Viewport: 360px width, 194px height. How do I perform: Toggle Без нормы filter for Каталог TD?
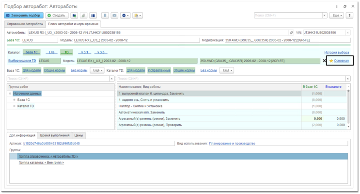click(208, 70)
